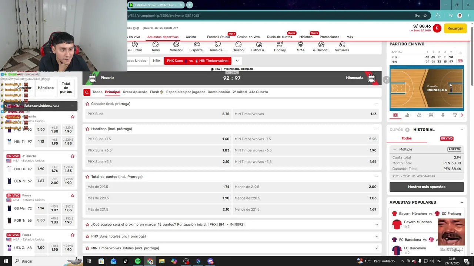This screenshot has height=266, width=474.
Task: Click the Recargar button
Action: (455, 28)
